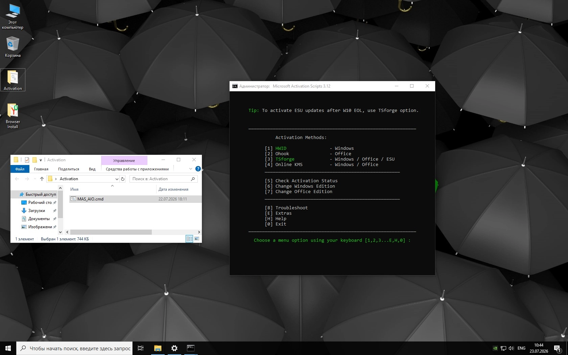Go up one folder level in Explorer

[x=42, y=179]
